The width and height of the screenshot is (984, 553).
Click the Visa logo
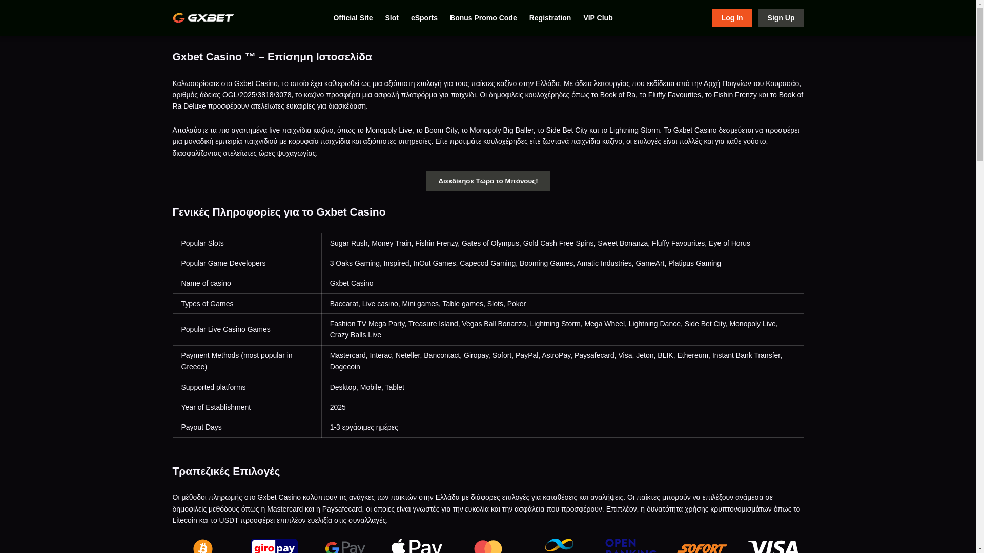pos(773,547)
